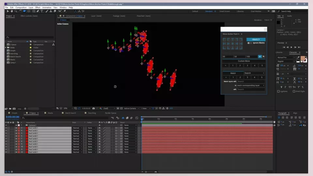The width and height of the screenshot is (313, 176).
Task: Switch to the Match Search timeline tab
Action: coord(70,113)
